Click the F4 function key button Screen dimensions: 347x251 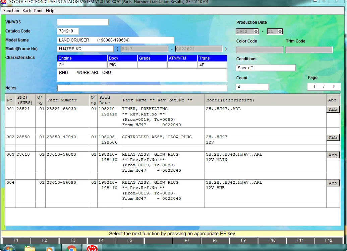click(x=101, y=240)
